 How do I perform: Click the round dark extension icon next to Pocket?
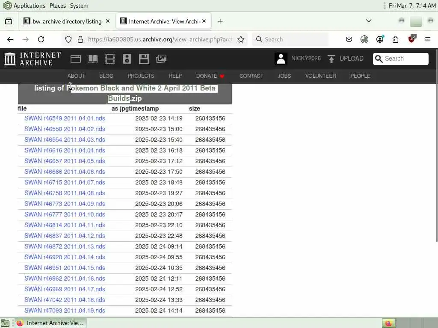[364, 39]
